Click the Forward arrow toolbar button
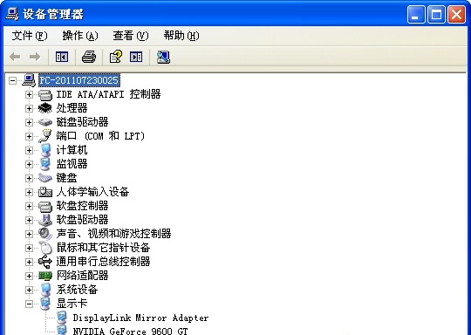Viewport: 471px width, 335px height. pyautogui.click(x=35, y=57)
